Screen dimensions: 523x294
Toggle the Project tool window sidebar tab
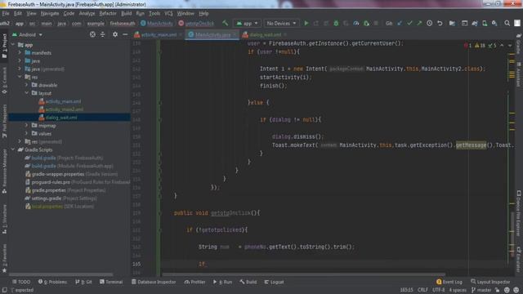click(4, 46)
